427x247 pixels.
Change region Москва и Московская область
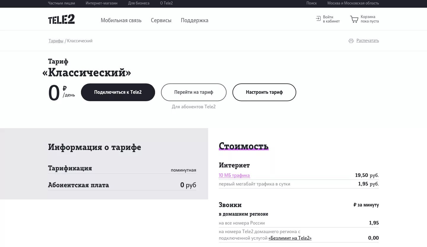pyautogui.click(x=353, y=3)
